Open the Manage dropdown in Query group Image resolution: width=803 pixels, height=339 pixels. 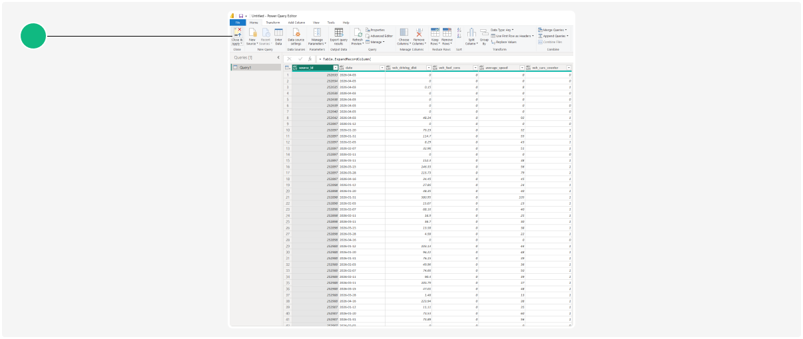tap(375, 42)
